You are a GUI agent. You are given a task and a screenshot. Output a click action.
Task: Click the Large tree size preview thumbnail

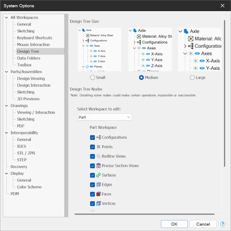click(199, 49)
